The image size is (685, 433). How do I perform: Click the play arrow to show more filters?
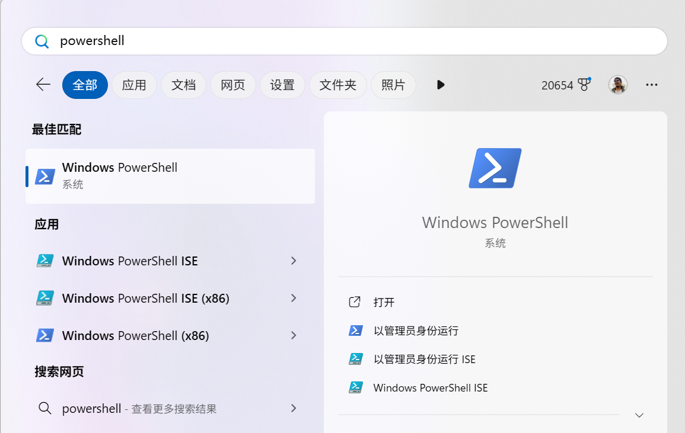[x=441, y=85]
